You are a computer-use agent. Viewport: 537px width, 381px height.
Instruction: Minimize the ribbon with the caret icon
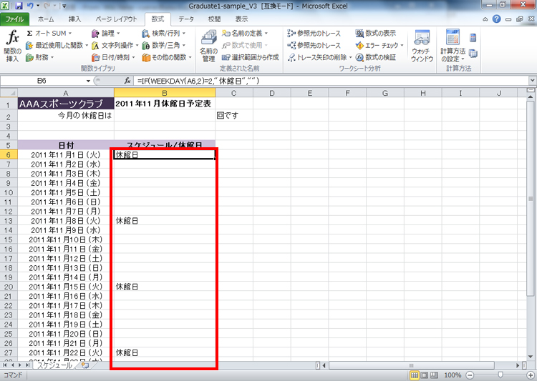point(485,19)
